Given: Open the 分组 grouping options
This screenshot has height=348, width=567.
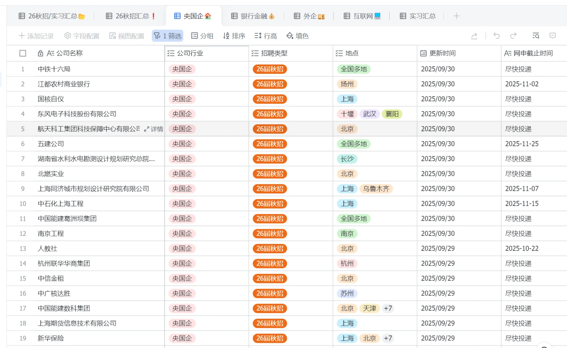Looking at the screenshot, I should [x=202, y=36].
